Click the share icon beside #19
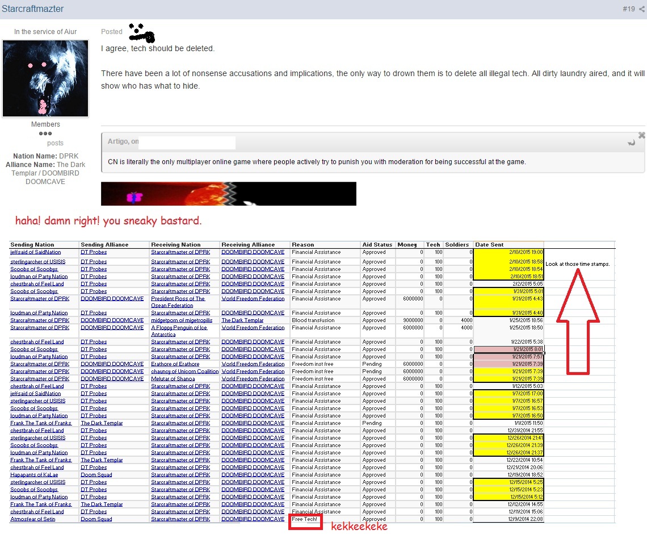This screenshot has width=647, height=534. coord(642,9)
